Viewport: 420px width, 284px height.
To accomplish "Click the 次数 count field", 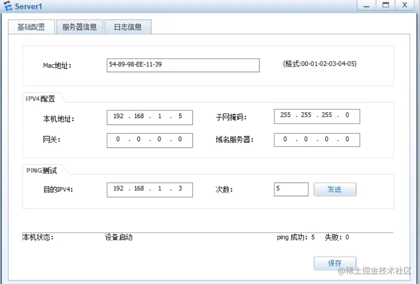I will coord(291,189).
